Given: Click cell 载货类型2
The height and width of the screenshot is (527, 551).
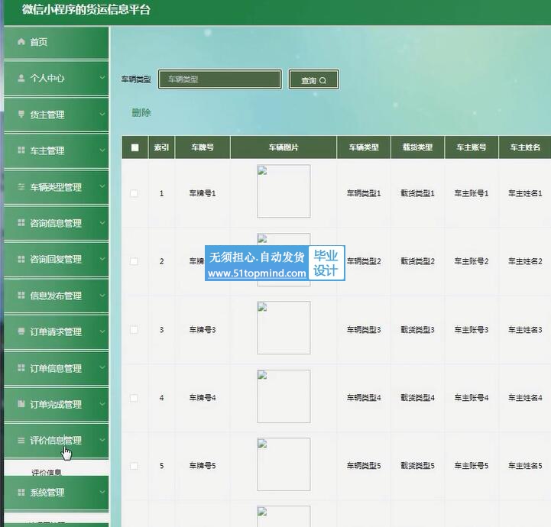Looking at the screenshot, I should tap(417, 261).
